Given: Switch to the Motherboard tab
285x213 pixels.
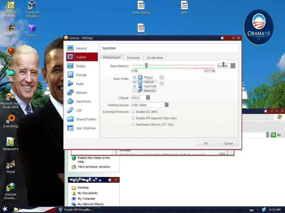Looking at the screenshot, I should click(x=112, y=57).
